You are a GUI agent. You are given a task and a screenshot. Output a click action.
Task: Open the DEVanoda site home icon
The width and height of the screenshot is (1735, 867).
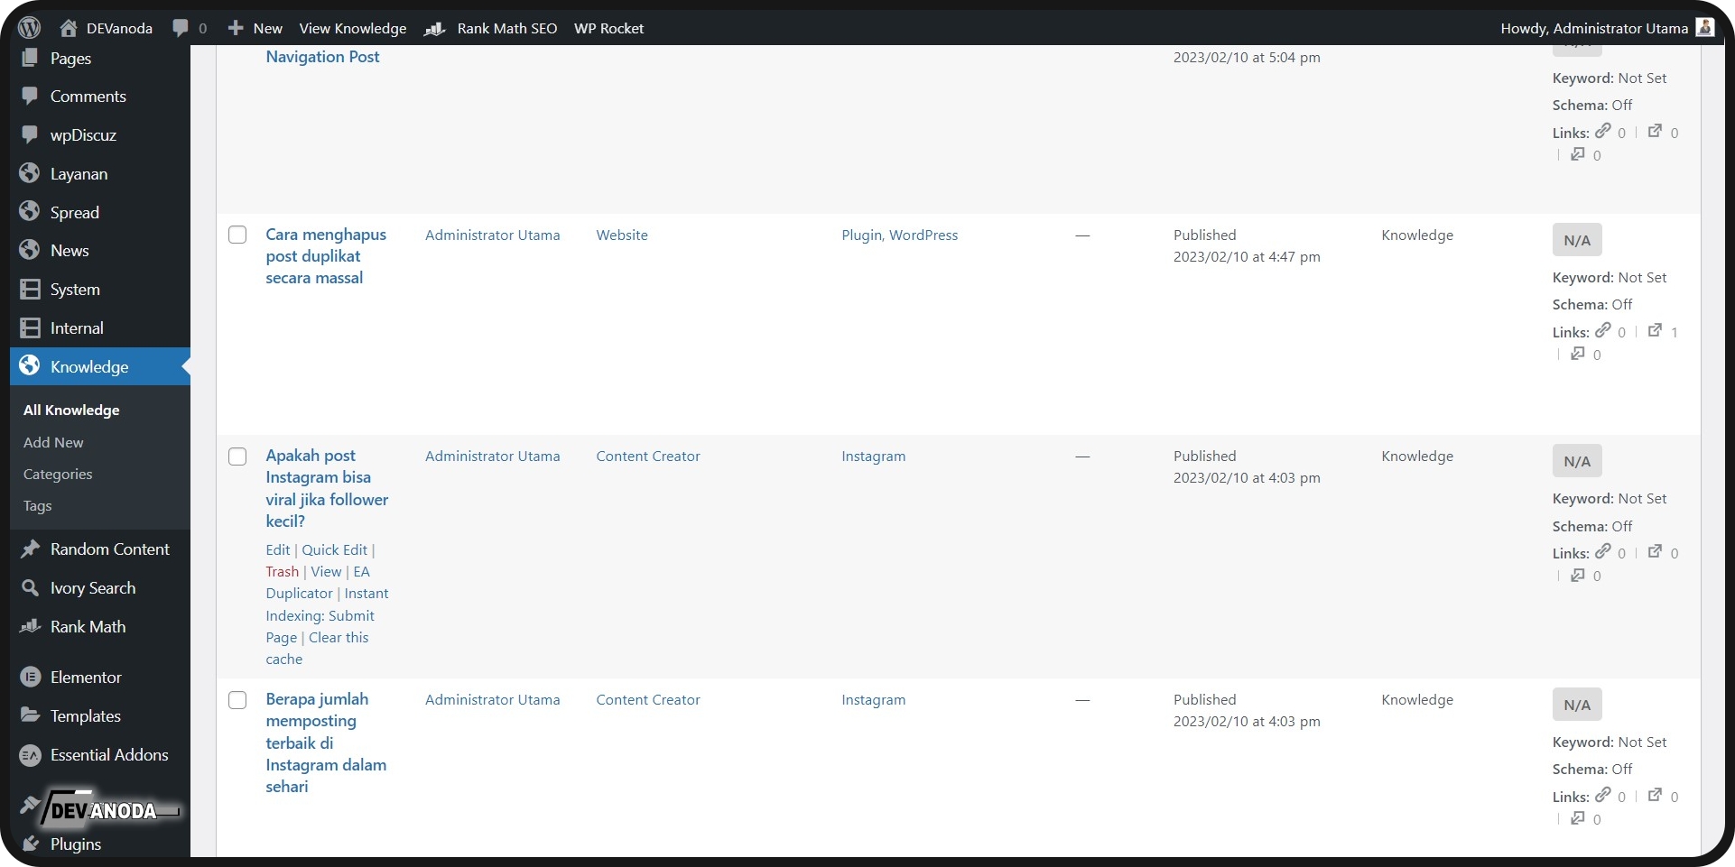69,28
